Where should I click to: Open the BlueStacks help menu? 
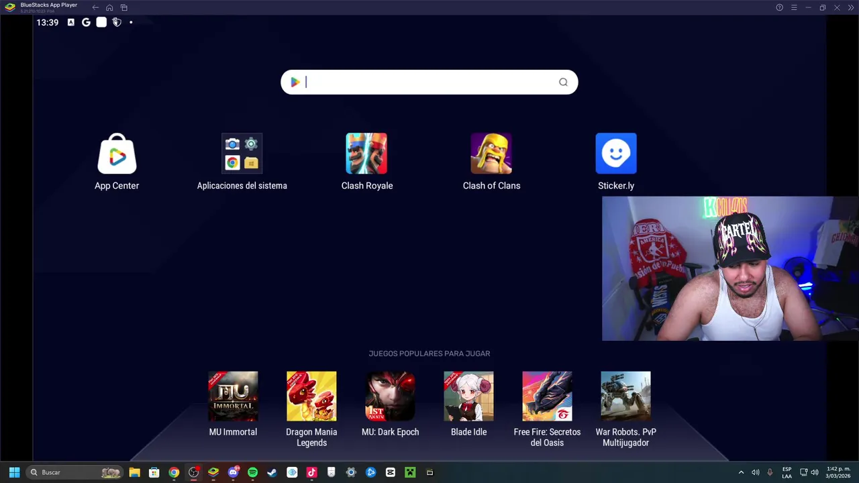[x=779, y=7]
